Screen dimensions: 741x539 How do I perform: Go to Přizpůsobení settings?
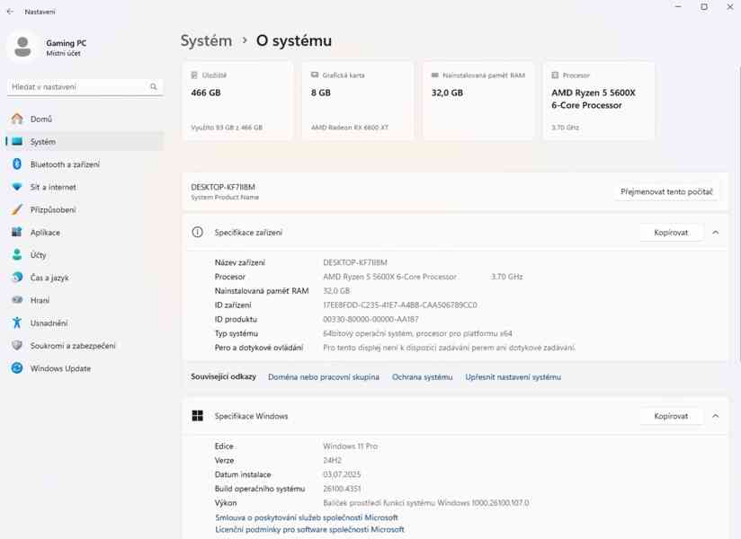(85, 209)
